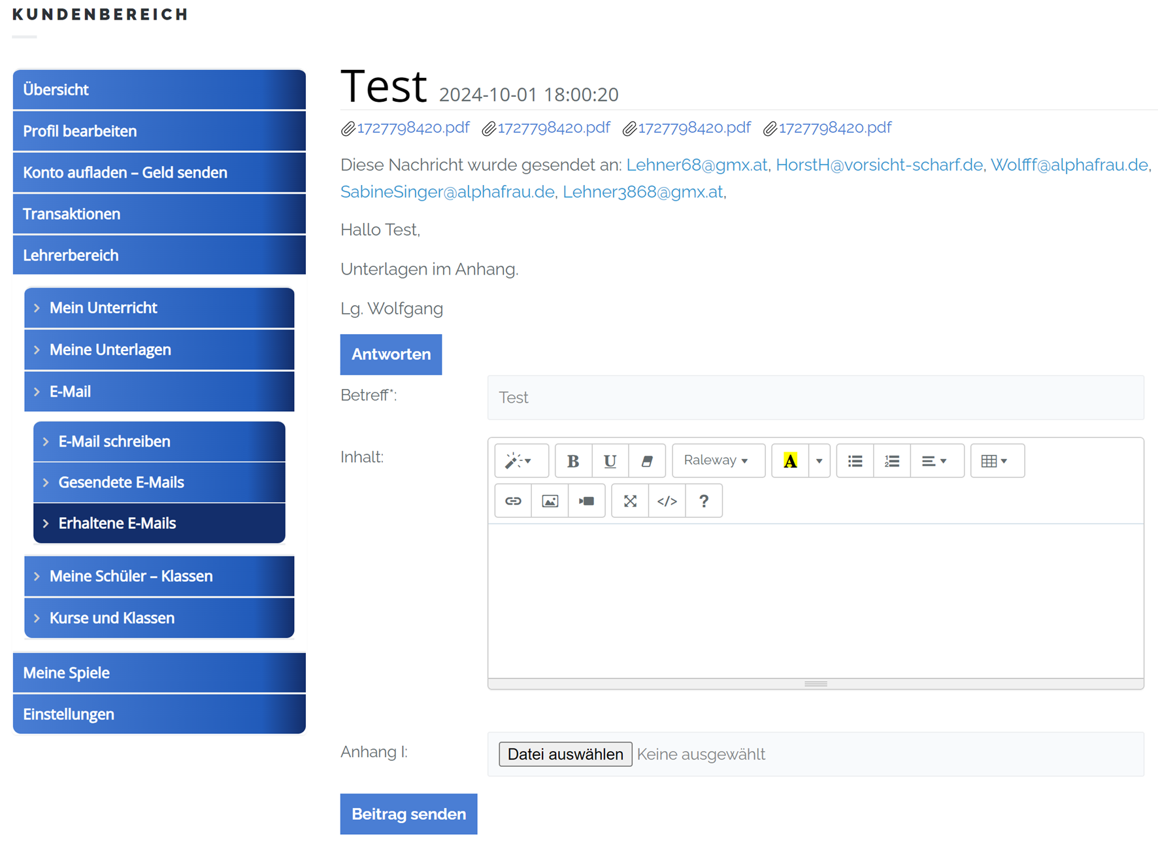Click the eraser remove-formatting icon
Viewport: 1158px width, 842px height.
click(647, 461)
